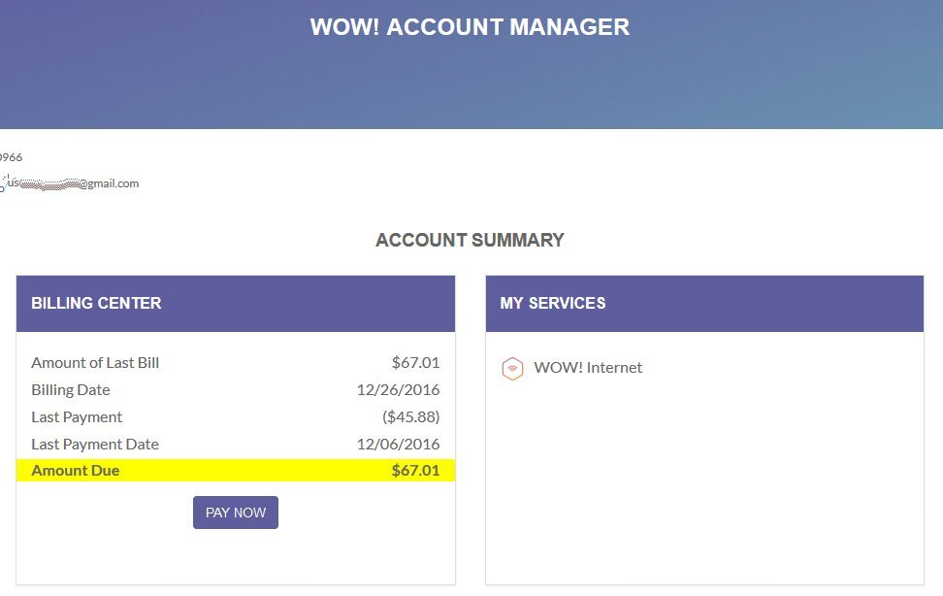Open the BILLING CENTER panel header
943x596 pixels.
[x=96, y=303]
